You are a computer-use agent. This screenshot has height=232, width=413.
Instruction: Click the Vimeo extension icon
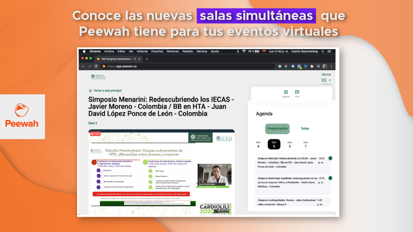pyautogui.click(x=306, y=66)
